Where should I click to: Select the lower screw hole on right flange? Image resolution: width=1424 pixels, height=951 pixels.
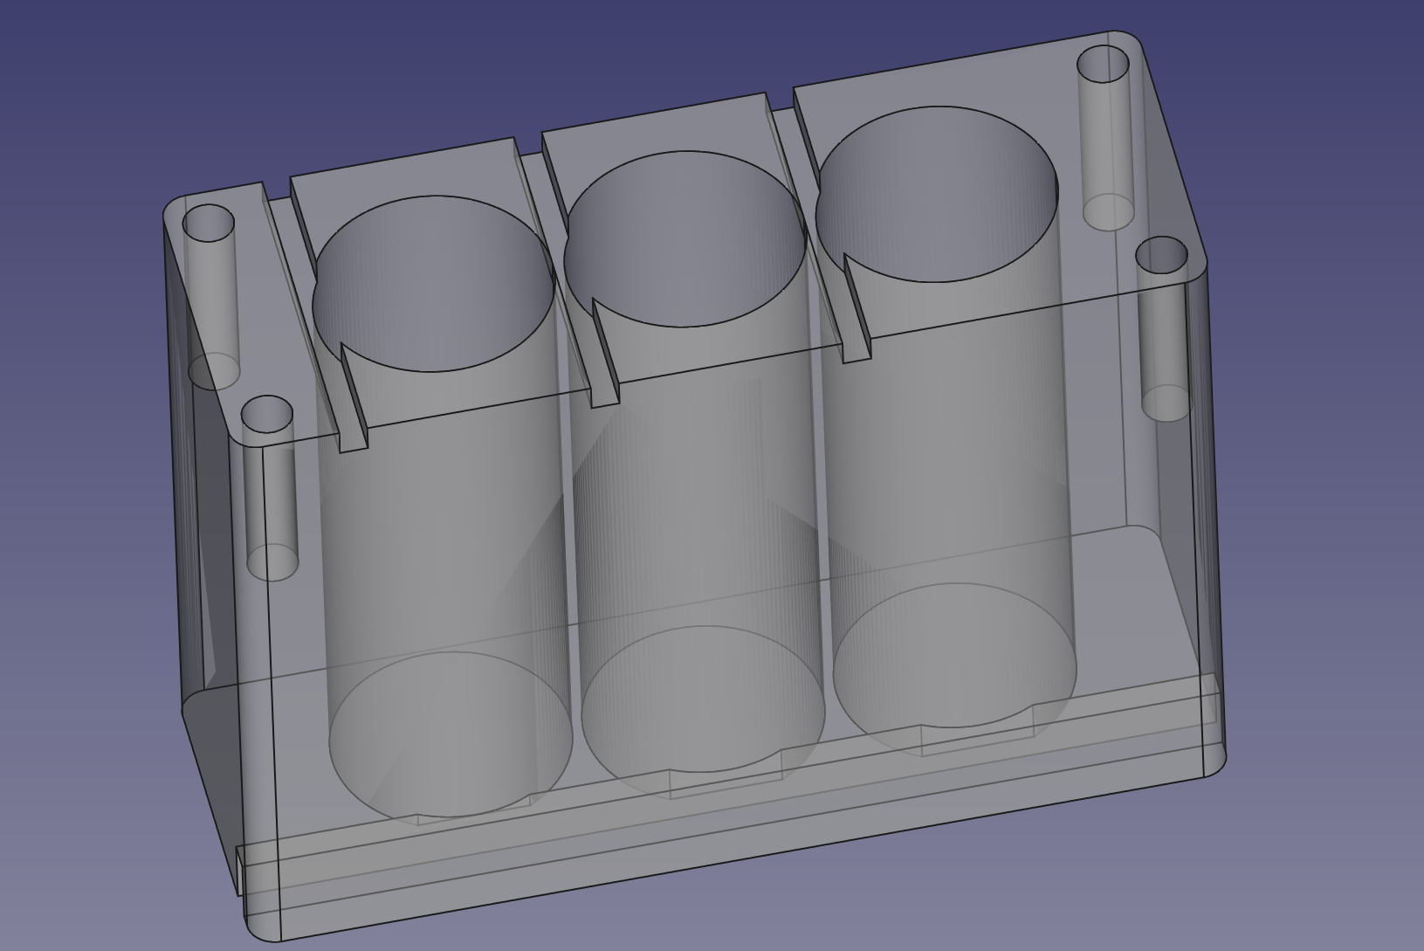click(1162, 254)
